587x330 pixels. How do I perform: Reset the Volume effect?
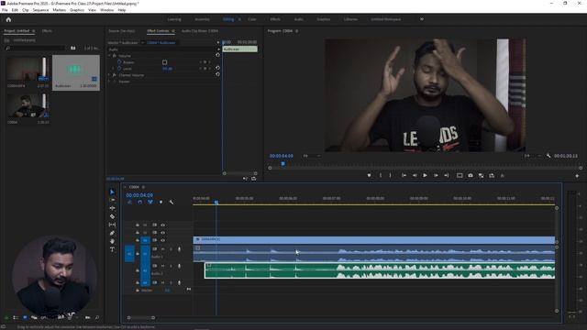[217, 55]
